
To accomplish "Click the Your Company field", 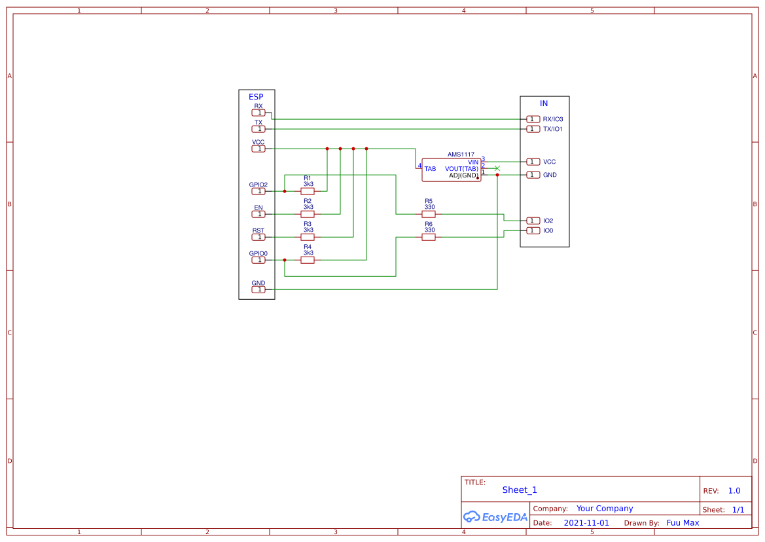I will tap(604, 508).
